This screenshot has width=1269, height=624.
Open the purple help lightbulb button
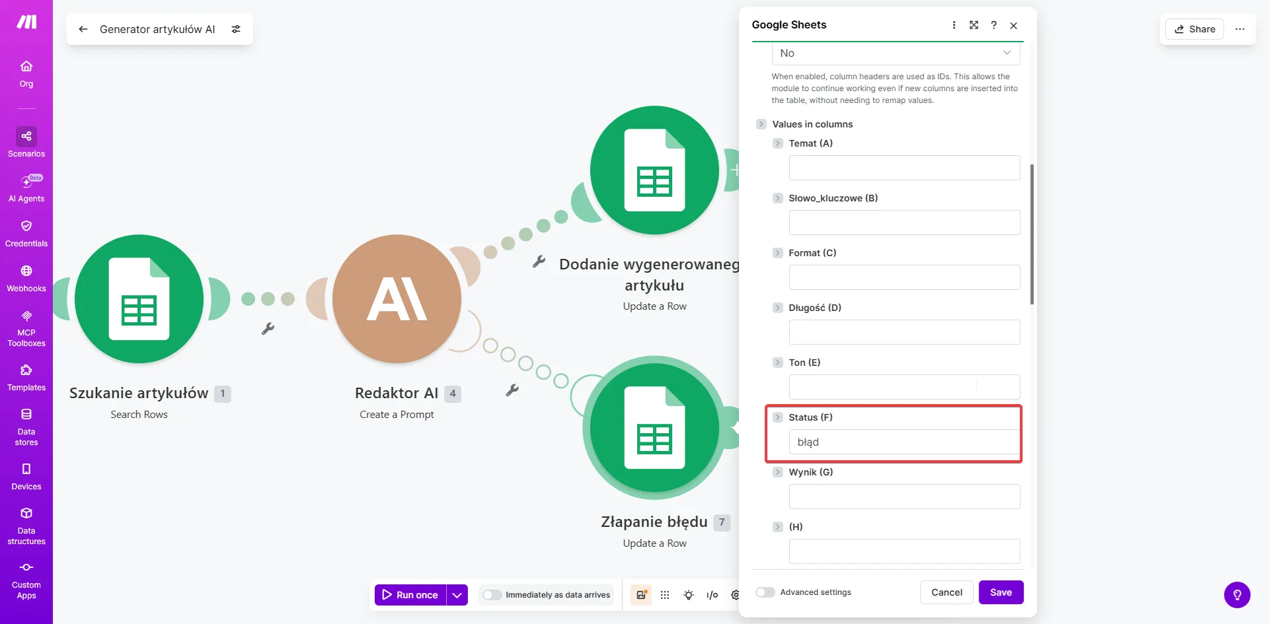[x=1237, y=595]
